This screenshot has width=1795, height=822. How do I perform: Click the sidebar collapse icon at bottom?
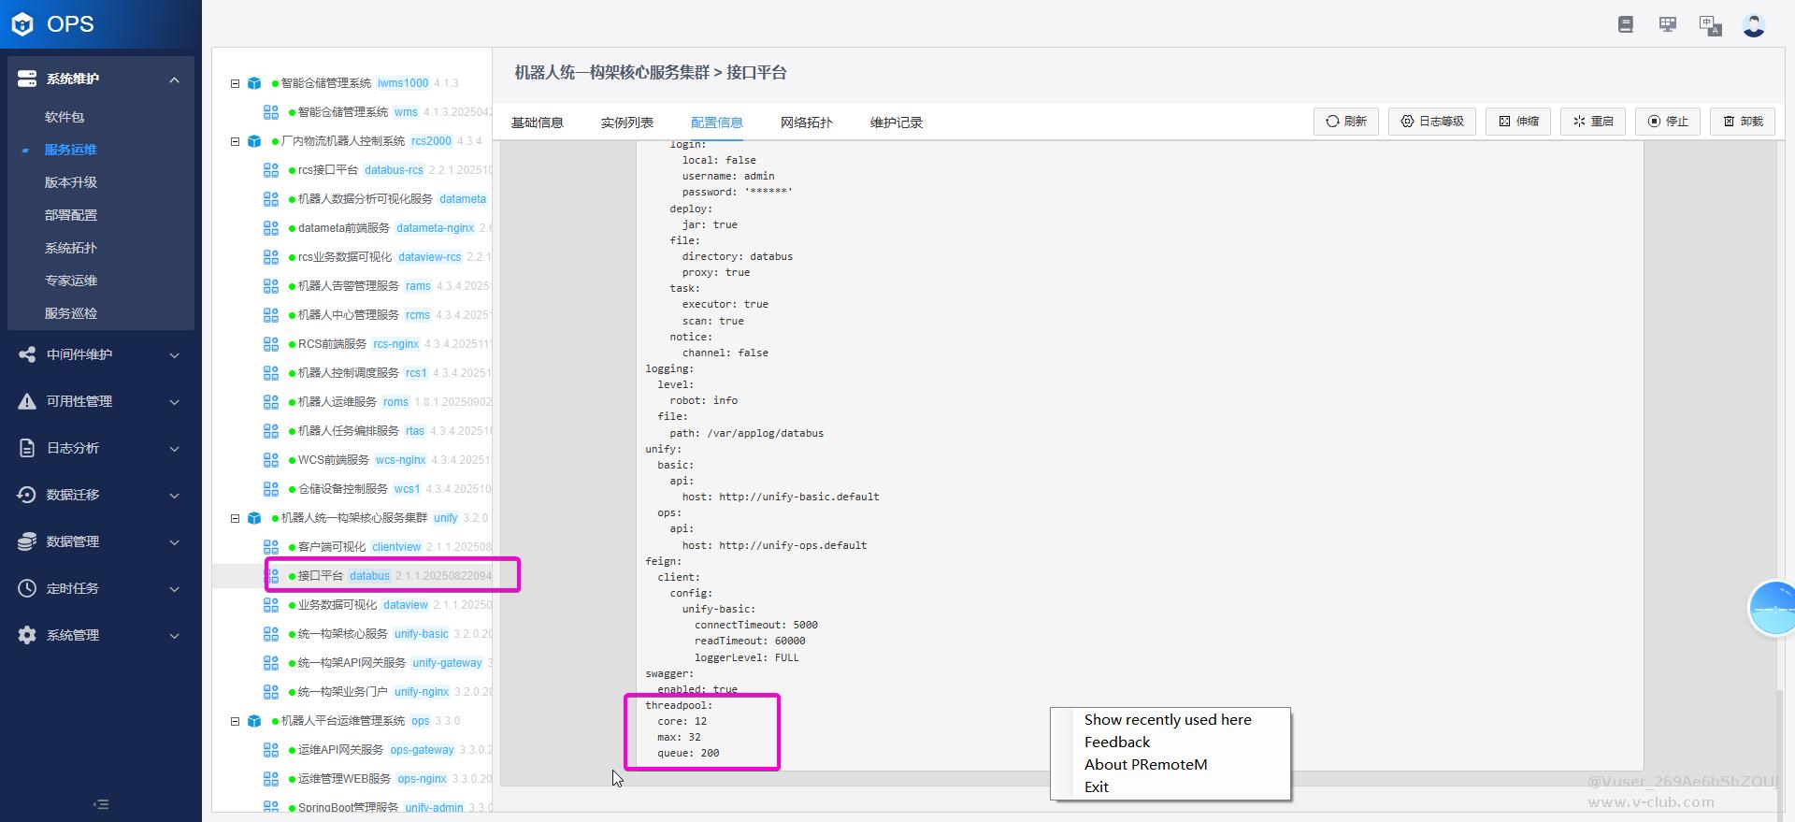[x=101, y=804]
